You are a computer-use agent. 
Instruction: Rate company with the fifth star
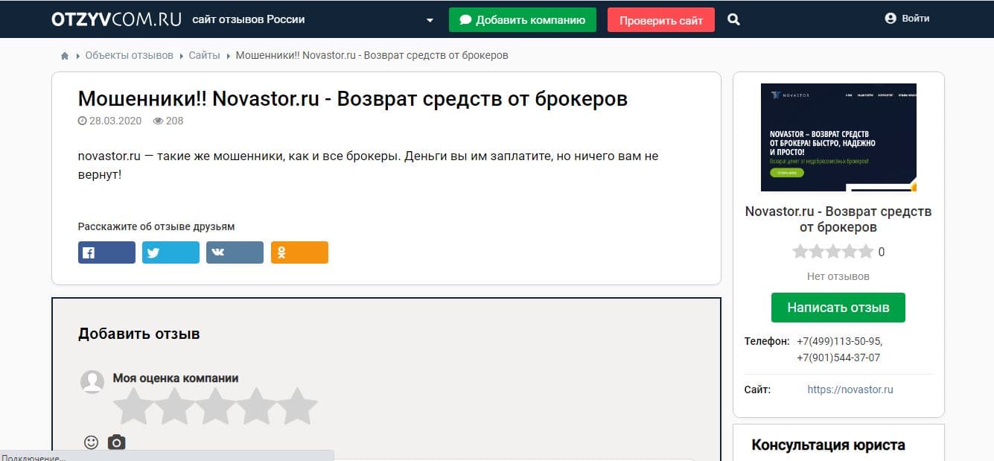[x=298, y=406]
